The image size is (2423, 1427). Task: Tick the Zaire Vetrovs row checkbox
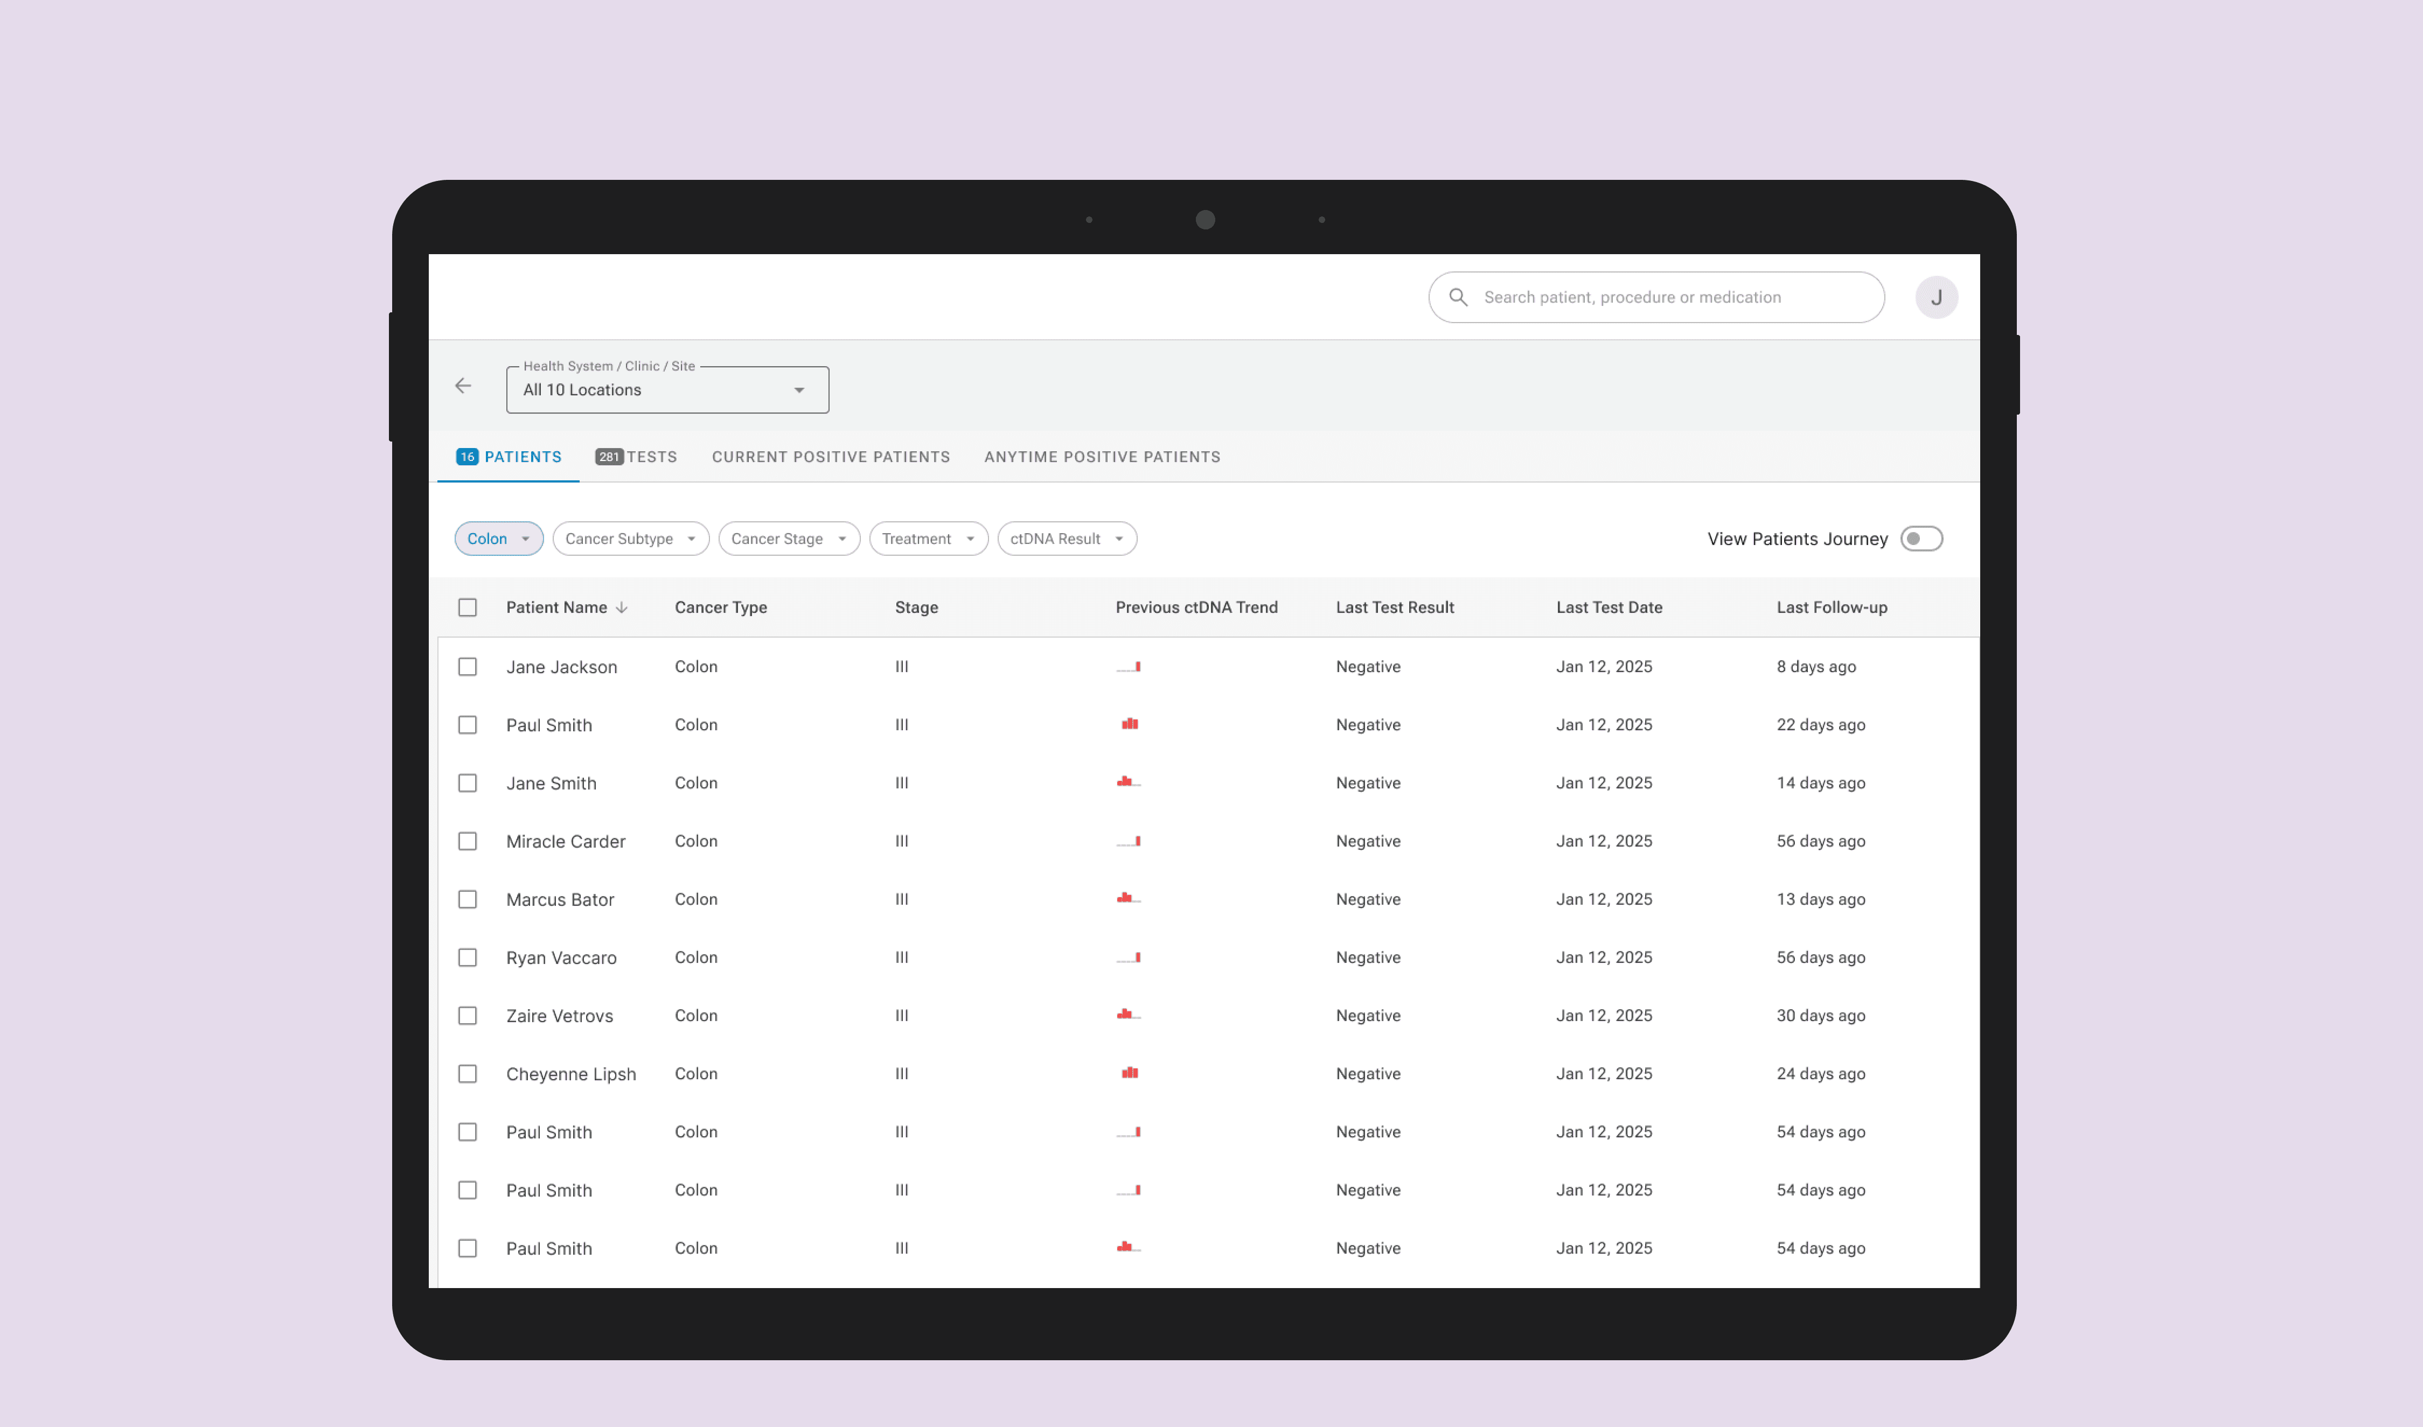pyautogui.click(x=468, y=1016)
